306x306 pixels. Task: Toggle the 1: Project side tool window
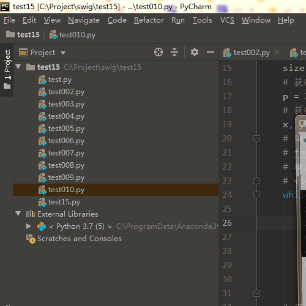[7, 69]
